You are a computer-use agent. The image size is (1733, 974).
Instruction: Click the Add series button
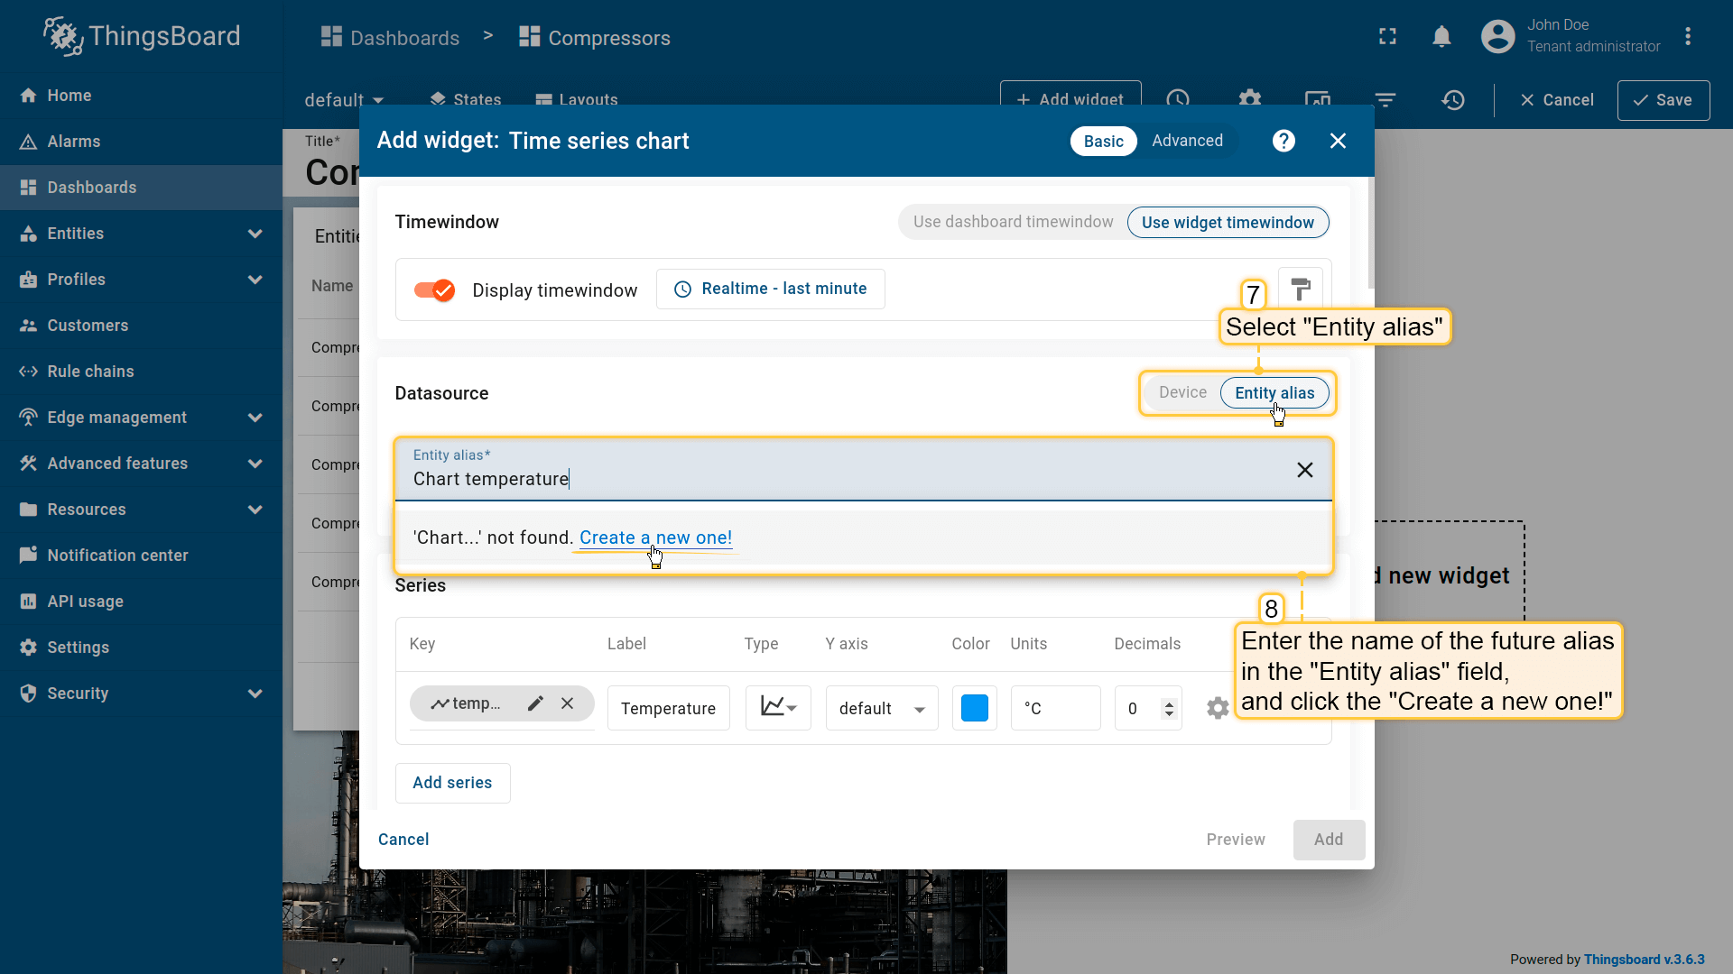(452, 783)
